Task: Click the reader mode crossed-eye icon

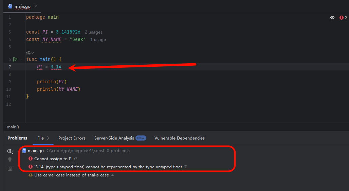Action: pos(332,18)
